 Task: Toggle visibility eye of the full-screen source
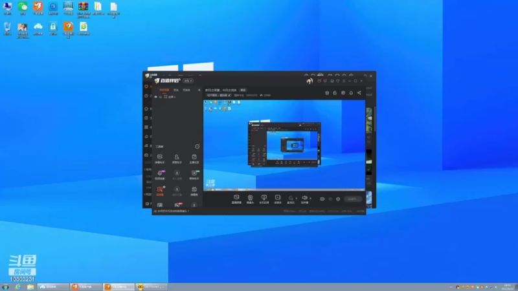pyautogui.click(x=155, y=97)
